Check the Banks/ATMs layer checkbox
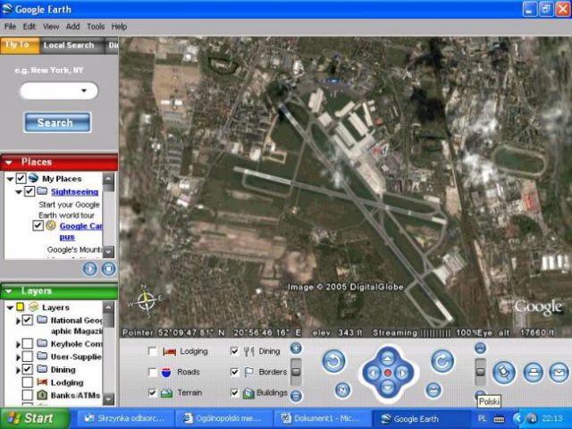Image resolution: width=572 pixels, height=429 pixels. point(28,394)
